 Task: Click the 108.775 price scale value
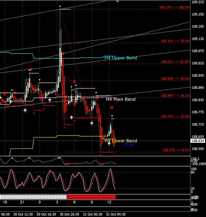198,112
